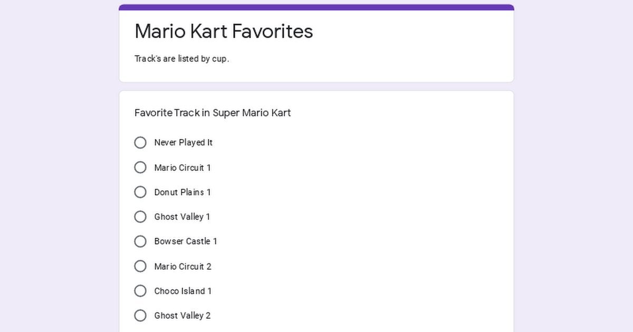The height and width of the screenshot is (332, 633).
Task: Click the 'Tracks are listed by cup' description
Action: click(181, 59)
